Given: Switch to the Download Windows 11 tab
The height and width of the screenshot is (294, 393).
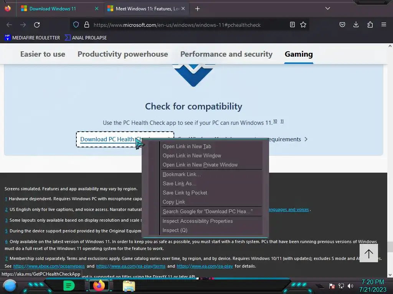Looking at the screenshot, I should click(52, 9).
